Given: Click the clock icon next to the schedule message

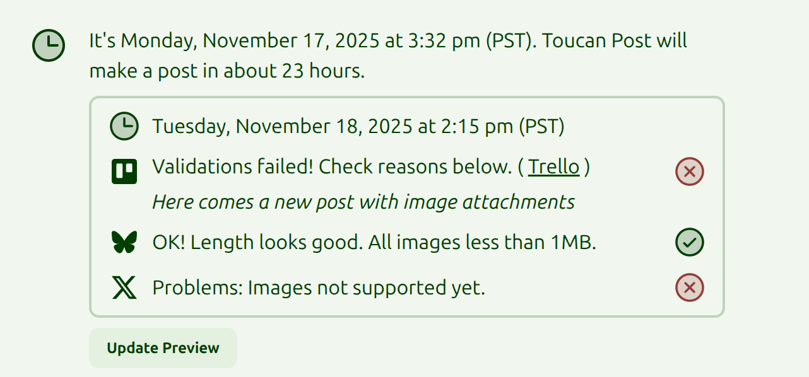Looking at the screenshot, I should 48,45.
